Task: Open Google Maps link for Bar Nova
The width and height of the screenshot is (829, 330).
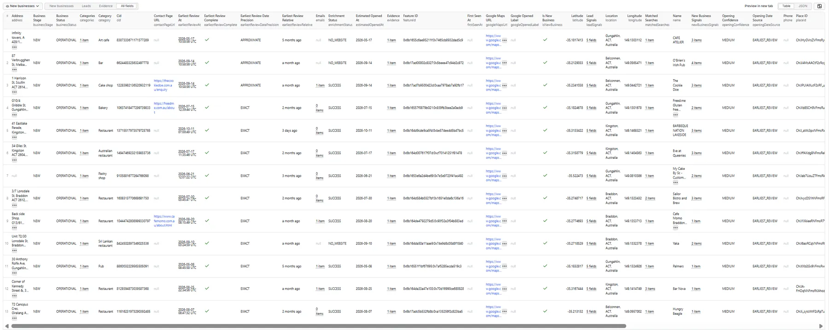Action: point(493,289)
